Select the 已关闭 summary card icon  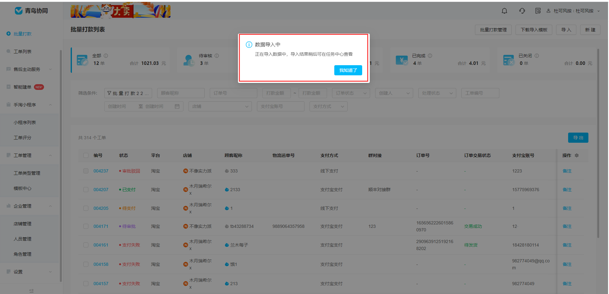tap(509, 60)
